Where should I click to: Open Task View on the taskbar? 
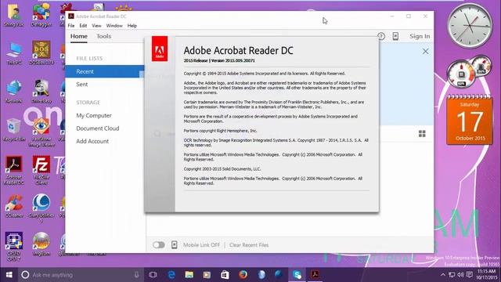point(153,275)
